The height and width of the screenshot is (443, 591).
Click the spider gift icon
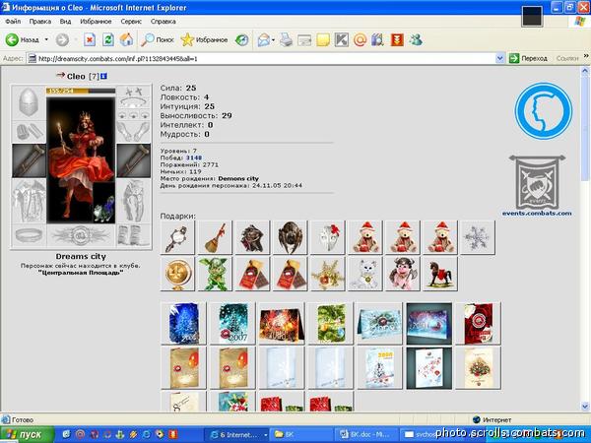(291, 237)
